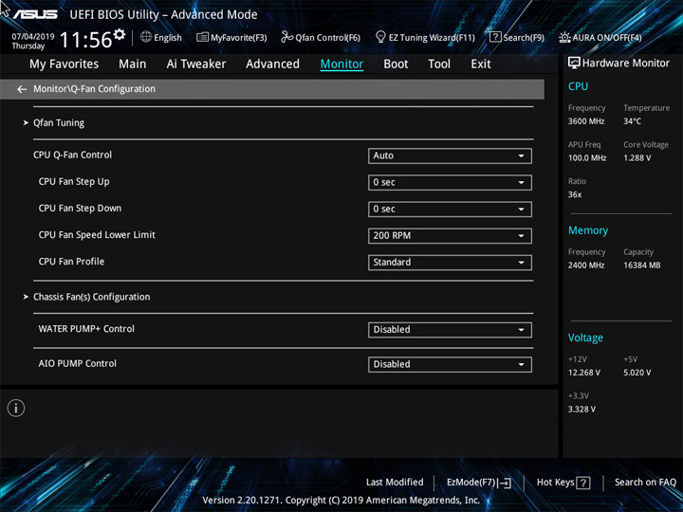The image size is (683, 512).
Task: Click the Monitor\Q-Fan Configuration breadcrumb text
Action: click(95, 89)
